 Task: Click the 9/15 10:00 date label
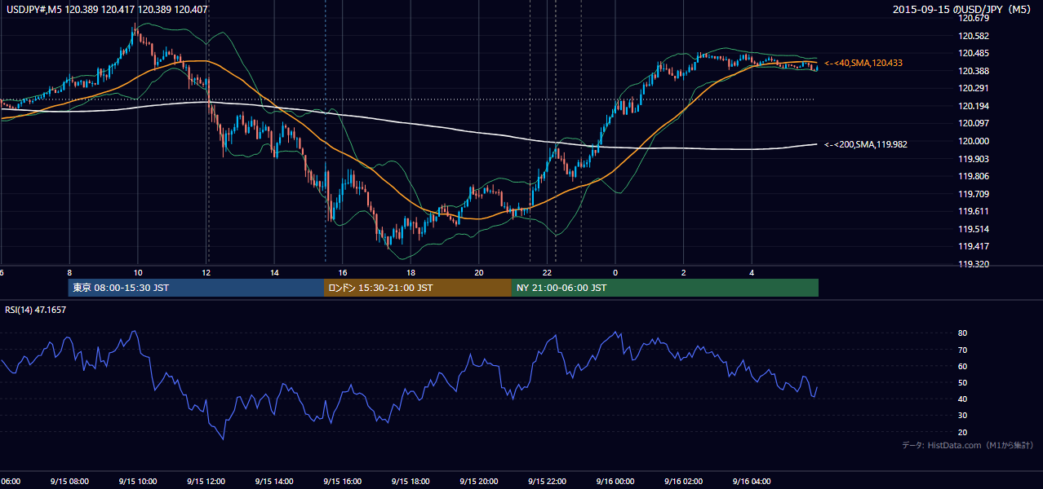coord(137,481)
